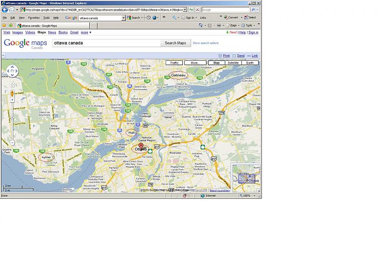Open the Home page icon in command bar
Viewport: 386px width, 257px height.
pyautogui.click(x=201, y=26)
